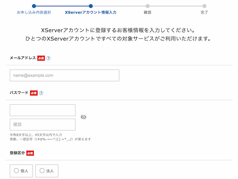The image size is (238, 179).
Task: Focus the name@example.com email field
Action: pos(64,75)
